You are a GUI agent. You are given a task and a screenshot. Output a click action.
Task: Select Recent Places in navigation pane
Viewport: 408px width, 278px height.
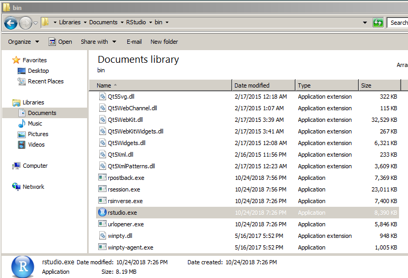(x=45, y=81)
